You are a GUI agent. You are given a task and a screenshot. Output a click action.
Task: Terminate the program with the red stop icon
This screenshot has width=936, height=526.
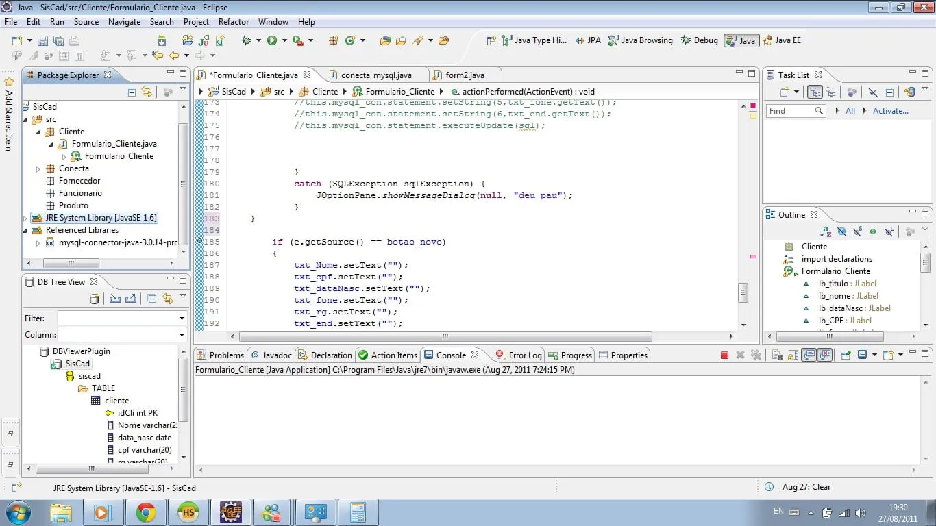(724, 355)
